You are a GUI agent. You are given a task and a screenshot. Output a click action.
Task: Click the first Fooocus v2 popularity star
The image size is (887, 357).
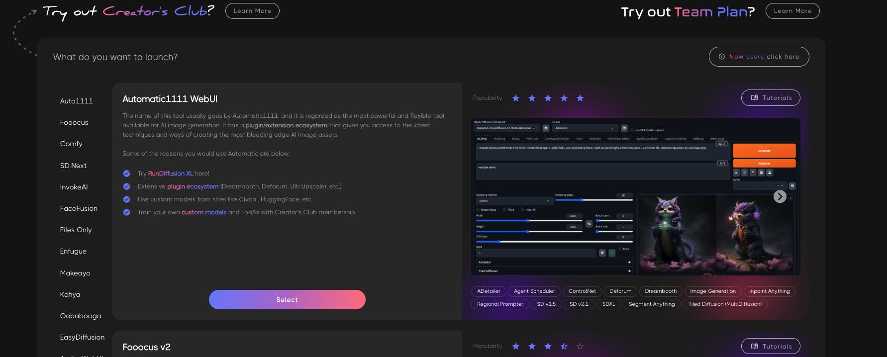516,346
